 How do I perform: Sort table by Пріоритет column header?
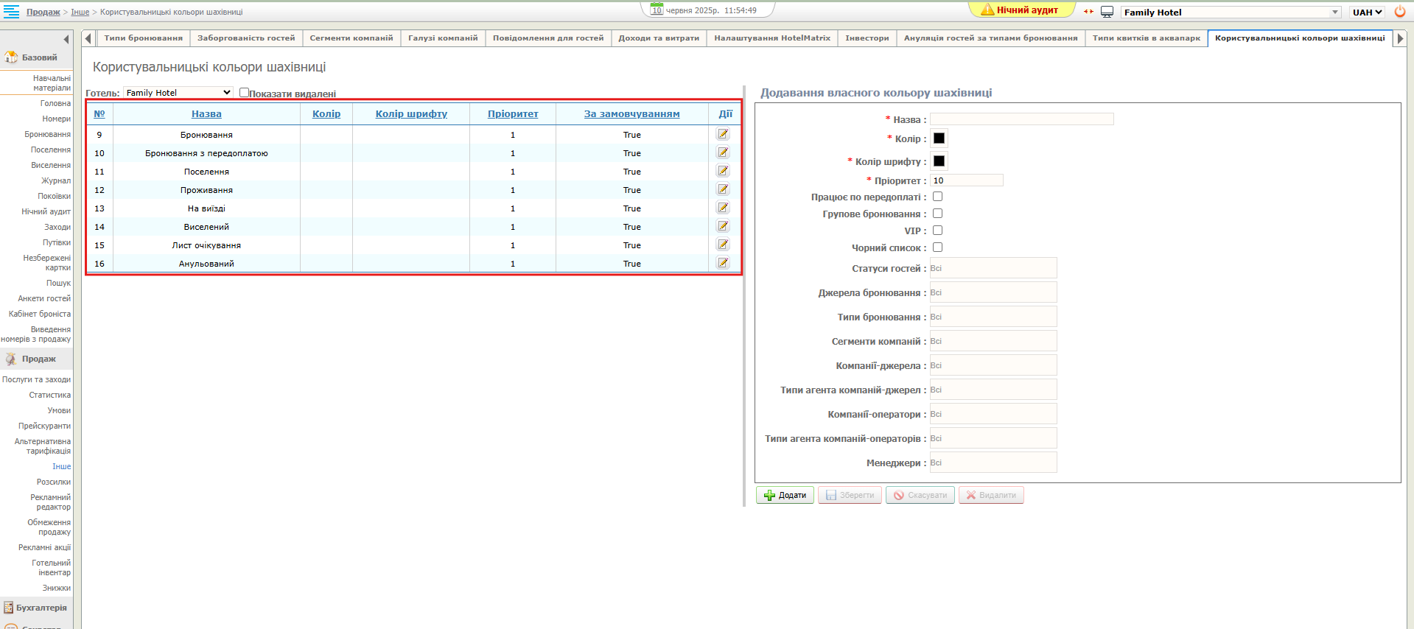pos(513,114)
